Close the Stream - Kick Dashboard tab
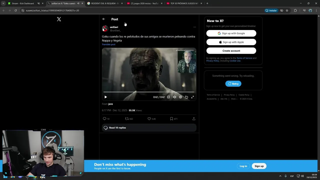The image size is (320, 180). point(43,3)
